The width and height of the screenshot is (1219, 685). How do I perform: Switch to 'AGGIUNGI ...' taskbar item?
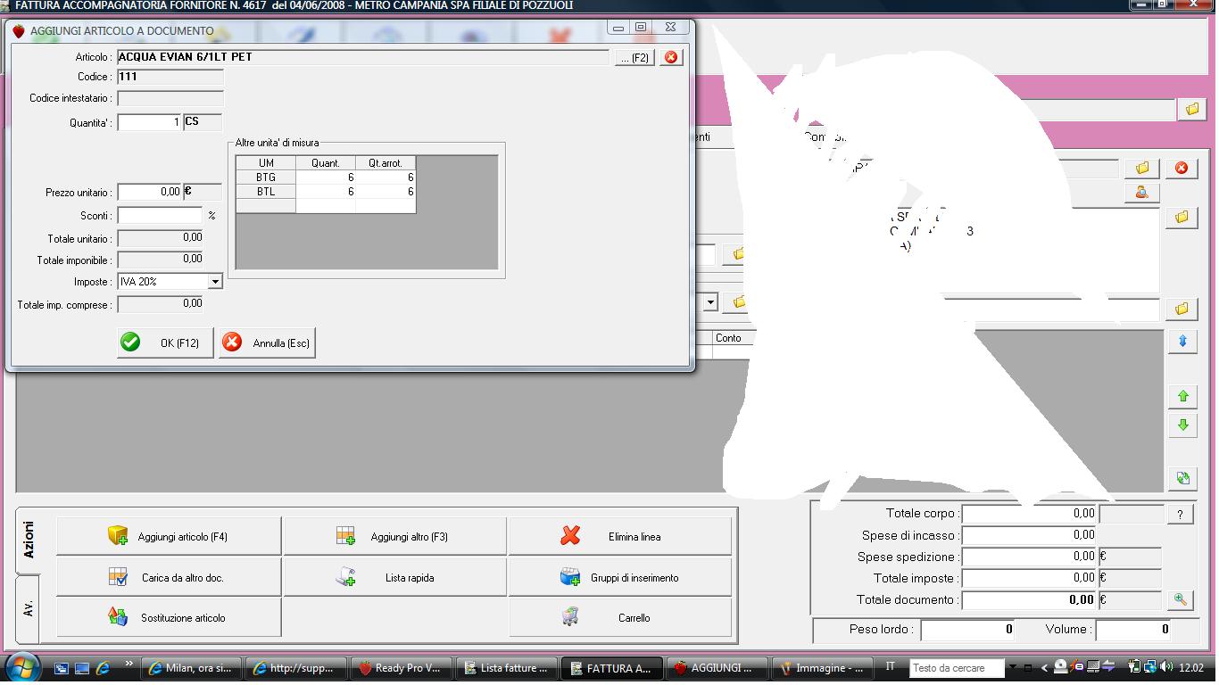click(716, 668)
